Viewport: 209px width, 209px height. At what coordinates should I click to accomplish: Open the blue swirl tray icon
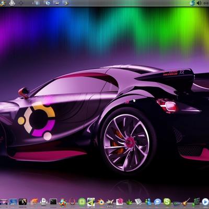192,3
